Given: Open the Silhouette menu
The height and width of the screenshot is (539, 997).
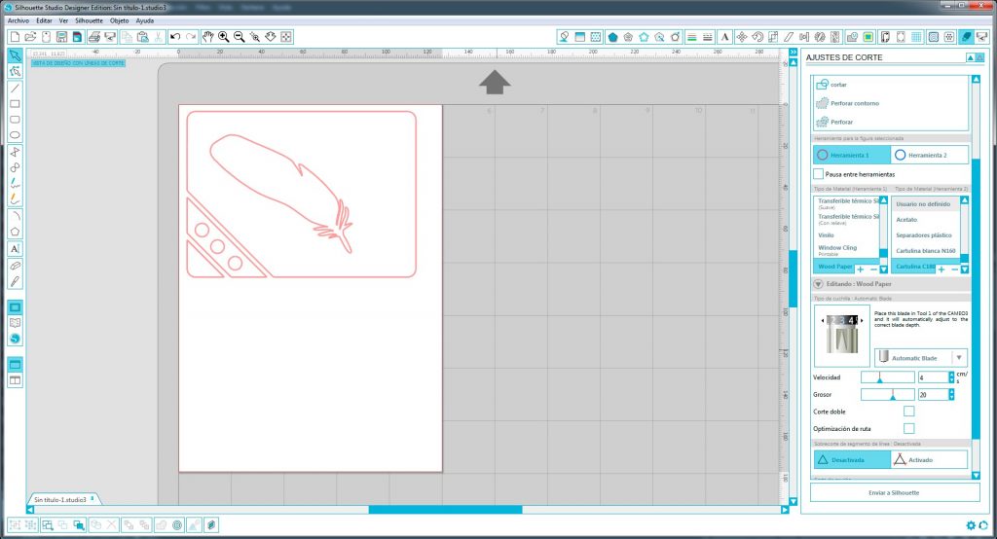Looking at the screenshot, I should tap(89, 21).
